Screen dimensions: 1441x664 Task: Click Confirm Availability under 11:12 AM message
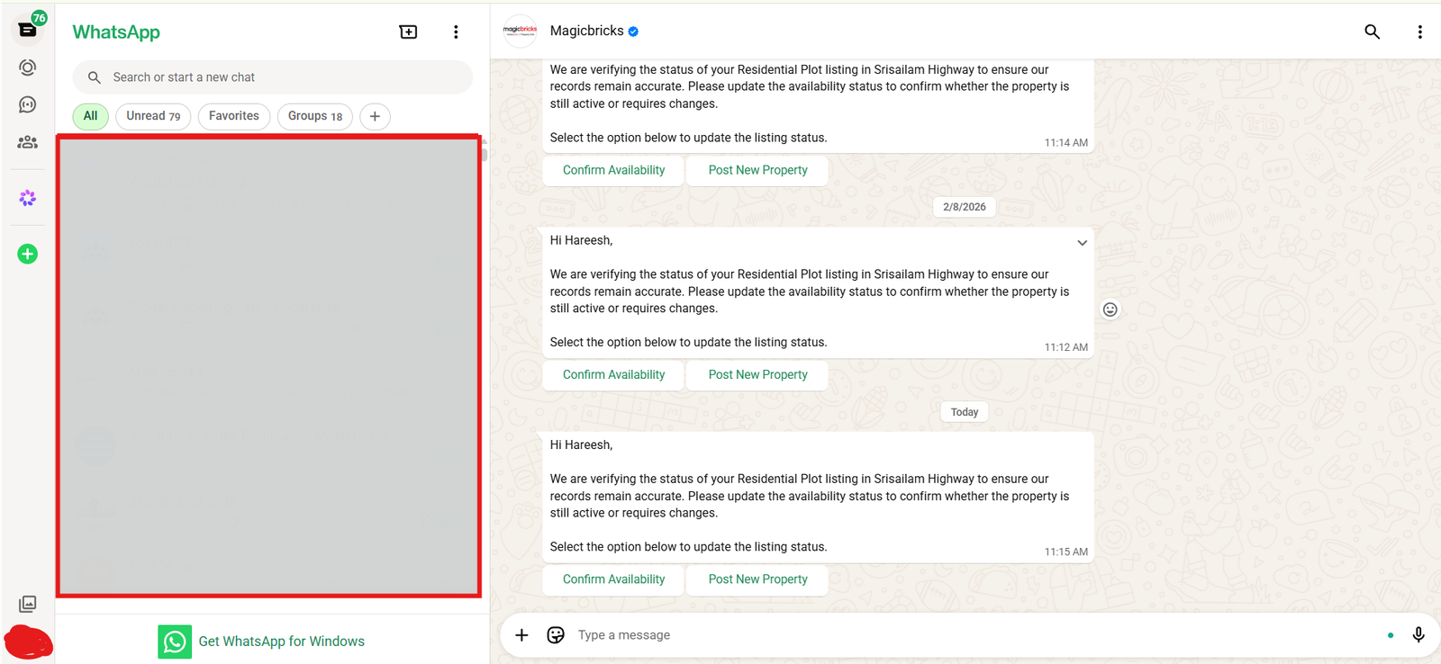point(613,374)
